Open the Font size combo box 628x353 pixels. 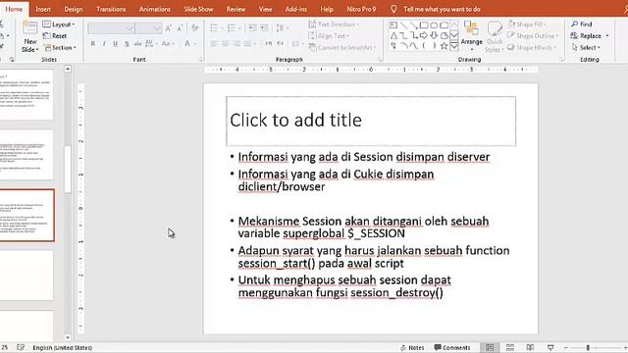148,28
